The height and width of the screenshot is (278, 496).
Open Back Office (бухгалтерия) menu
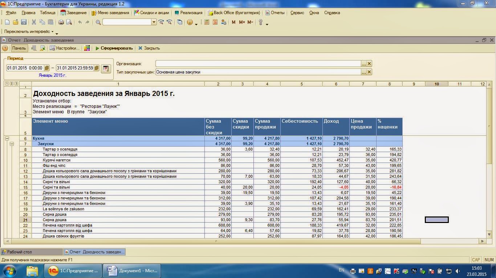click(234, 13)
